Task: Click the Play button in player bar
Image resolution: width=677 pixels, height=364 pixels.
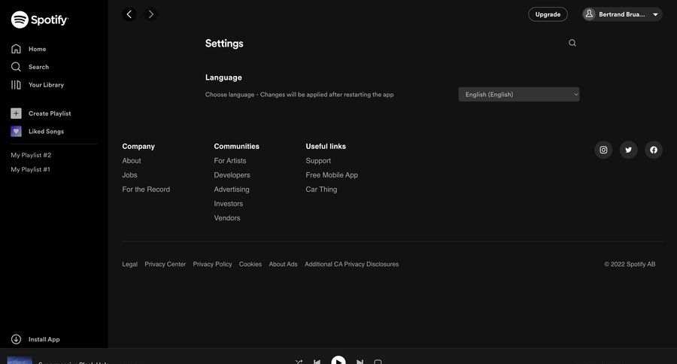Action: pos(338,360)
